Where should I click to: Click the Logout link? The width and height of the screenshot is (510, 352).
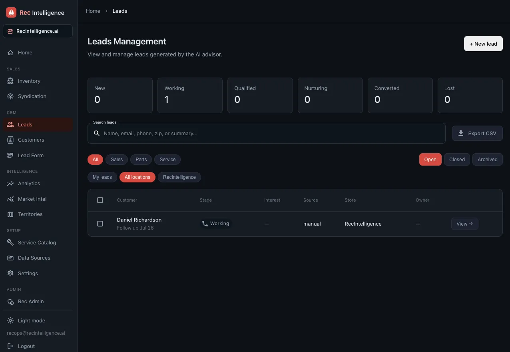tap(38, 346)
